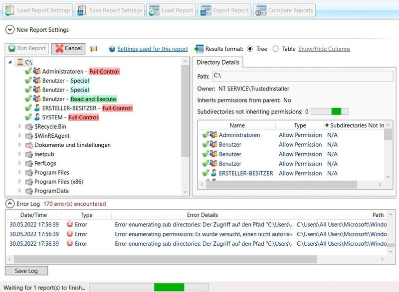Screen dimensions: 399x292
Task: Open the Directory Details tab
Action: (x=217, y=63)
